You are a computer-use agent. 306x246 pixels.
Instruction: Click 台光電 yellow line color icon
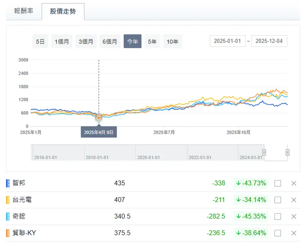pos(8,200)
